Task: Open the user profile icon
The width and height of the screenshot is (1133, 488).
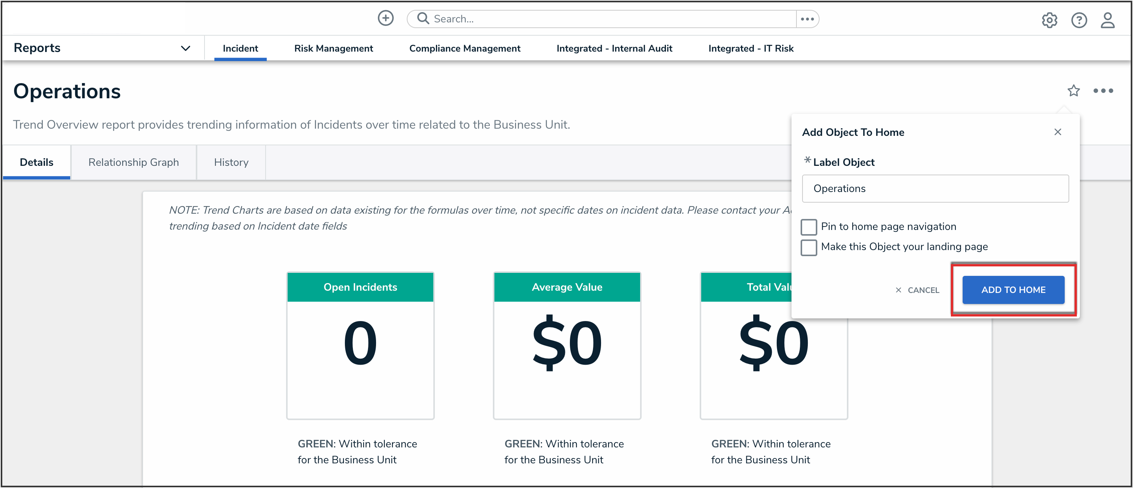Action: pos(1107,20)
